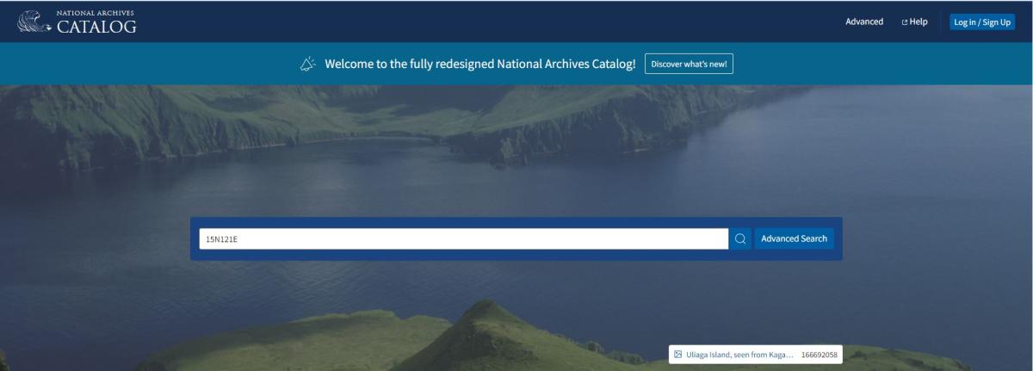
Task: Click the CATALOG wordmark in header
Action: pyautogui.click(x=96, y=28)
